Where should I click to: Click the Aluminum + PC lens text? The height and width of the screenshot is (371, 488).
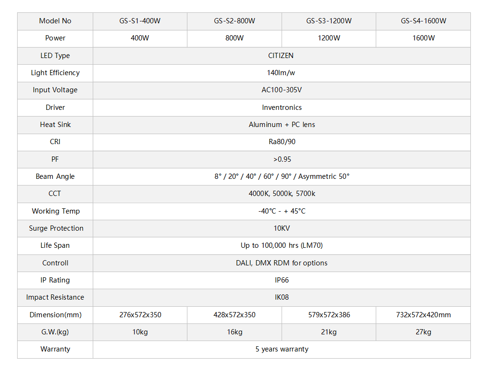282,125
